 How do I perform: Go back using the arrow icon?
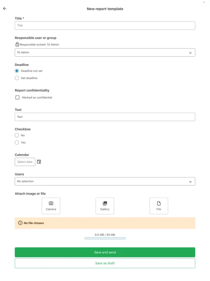(5, 8)
